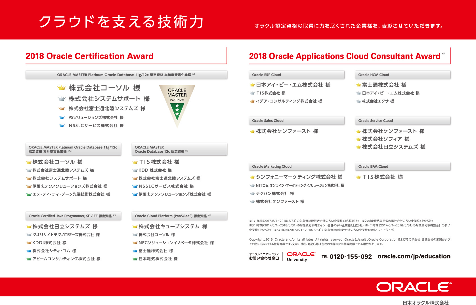The height and width of the screenshot is (305, 476).
Task: Click the crown beside クオリサイトテクノロジーズ株式会社
Action: click(29, 235)
